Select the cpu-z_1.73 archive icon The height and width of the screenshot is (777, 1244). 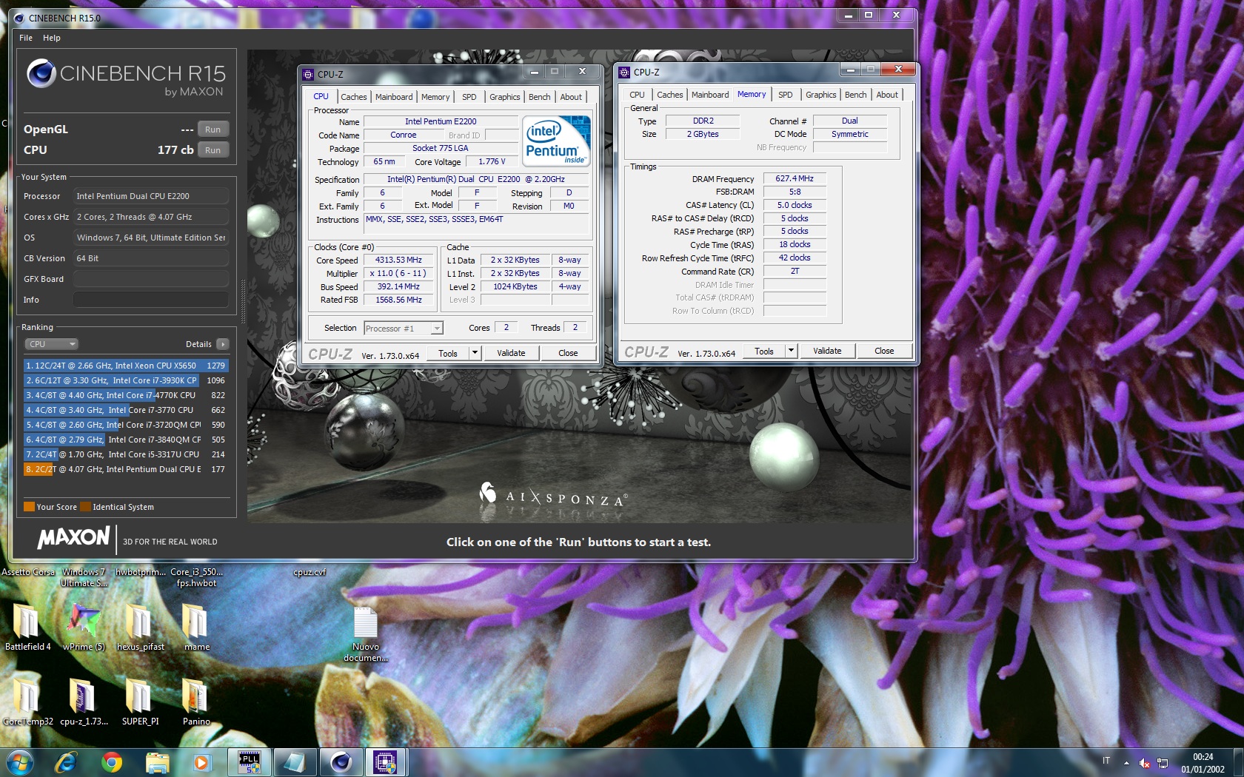84,701
